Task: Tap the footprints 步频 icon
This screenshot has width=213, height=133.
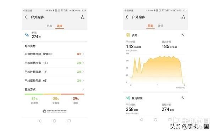Action: [x=128, y=35]
